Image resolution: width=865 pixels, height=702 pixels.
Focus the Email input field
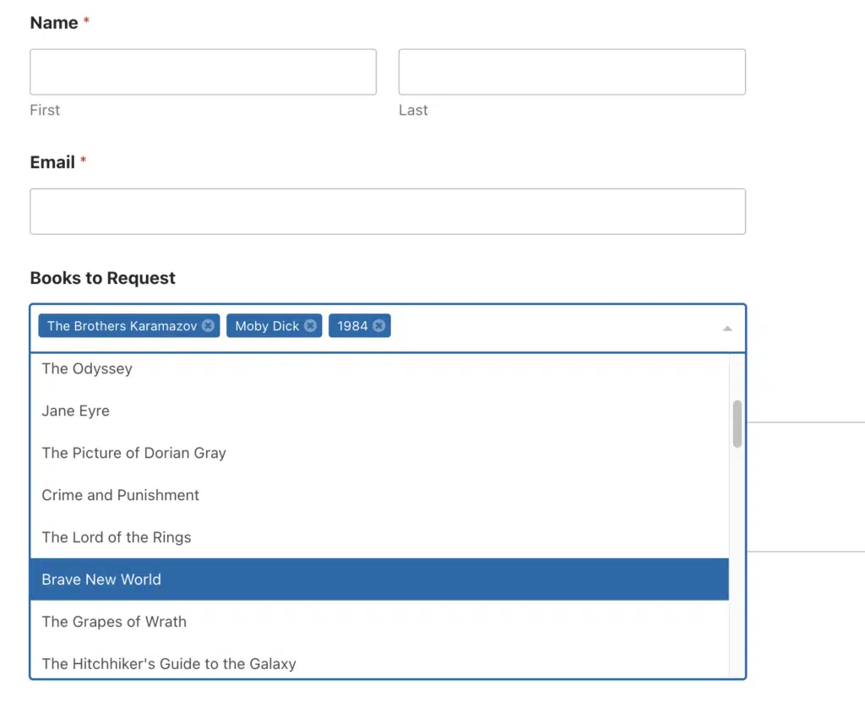[x=388, y=211]
